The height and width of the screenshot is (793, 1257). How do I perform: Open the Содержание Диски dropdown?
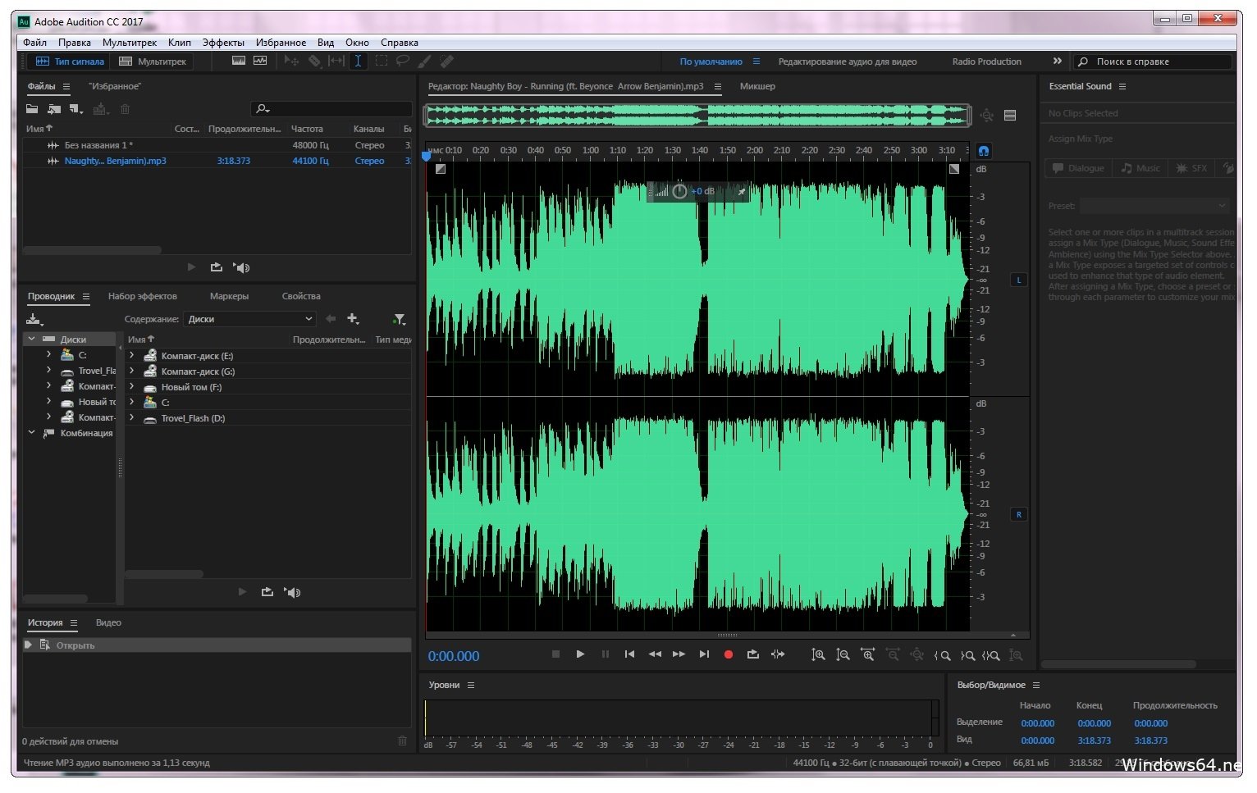point(249,319)
